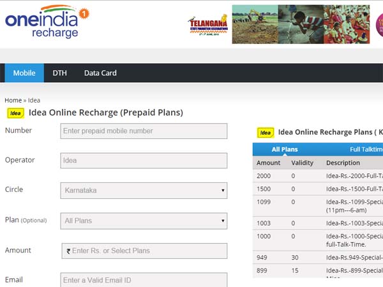Focus the prepaid mobile number field
Image resolution: width=383 pixels, height=287 pixels.
tap(144, 131)
